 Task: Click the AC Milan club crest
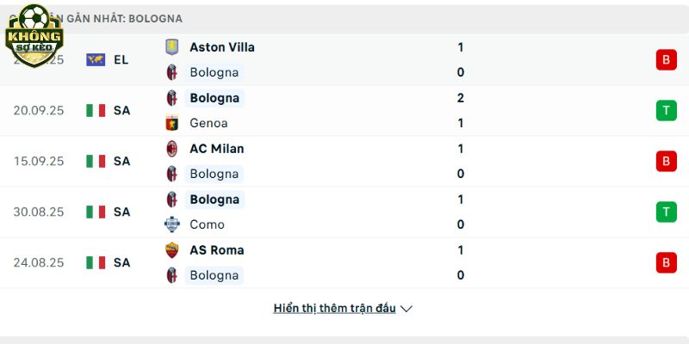click(x=171, y=149)
